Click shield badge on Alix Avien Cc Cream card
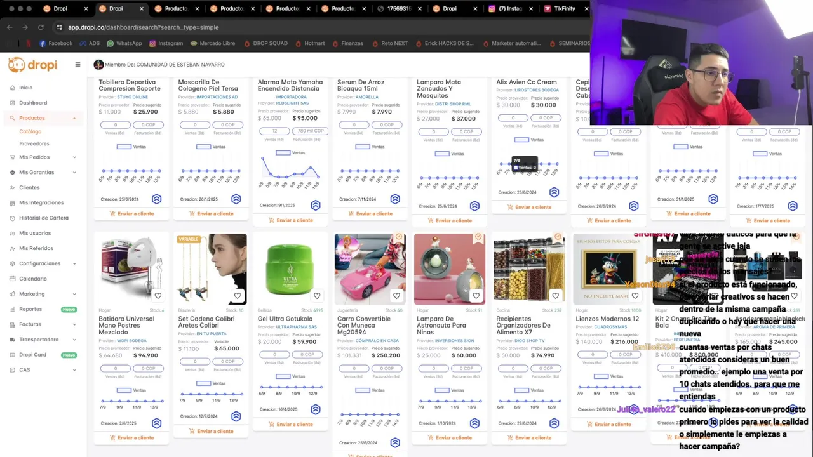 coord(554,192)
